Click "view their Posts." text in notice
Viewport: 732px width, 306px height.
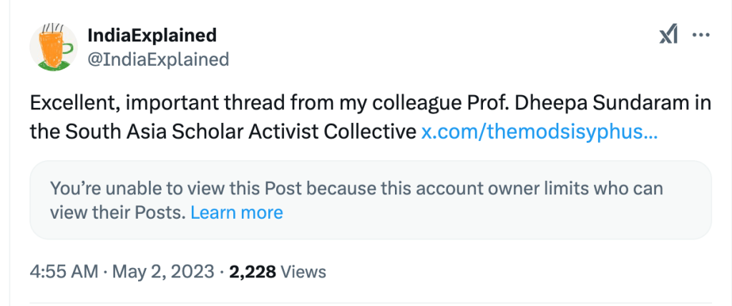click(118, 212)
